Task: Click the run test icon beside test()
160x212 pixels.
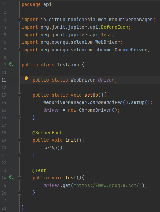Action: click(11, 178)
